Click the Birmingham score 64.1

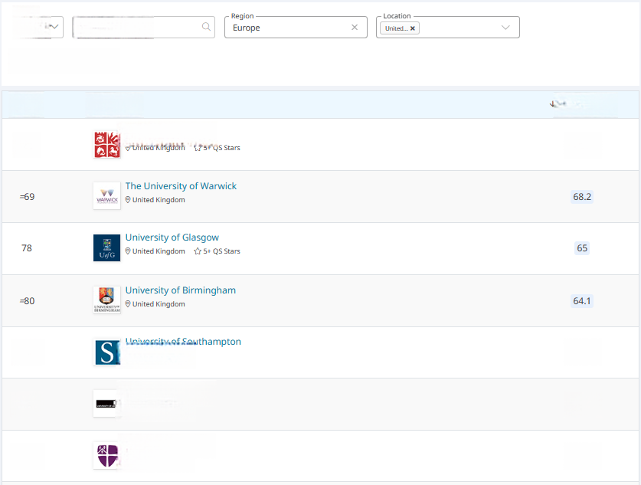point(582,301)
